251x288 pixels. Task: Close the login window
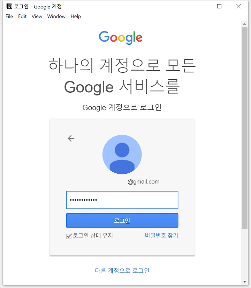[x=238, y=6]
